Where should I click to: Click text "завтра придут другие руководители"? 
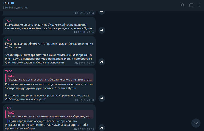(x=31, y=88)
